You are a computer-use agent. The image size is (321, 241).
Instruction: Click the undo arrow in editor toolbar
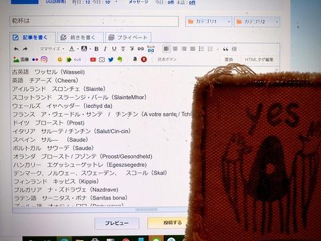pos(16,49)
